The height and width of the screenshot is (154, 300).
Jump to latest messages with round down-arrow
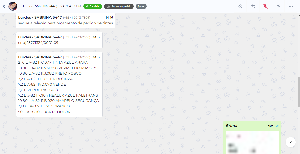point(291,142)
